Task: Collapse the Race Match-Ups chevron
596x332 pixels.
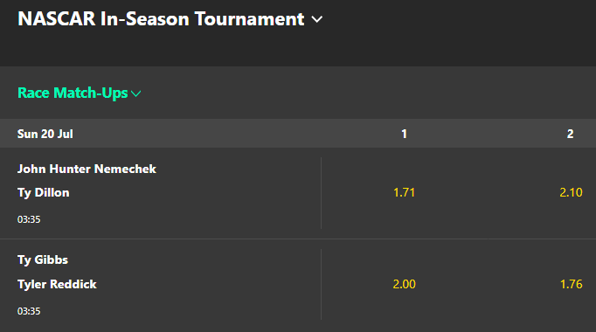Action: click(x=135, y=93)
